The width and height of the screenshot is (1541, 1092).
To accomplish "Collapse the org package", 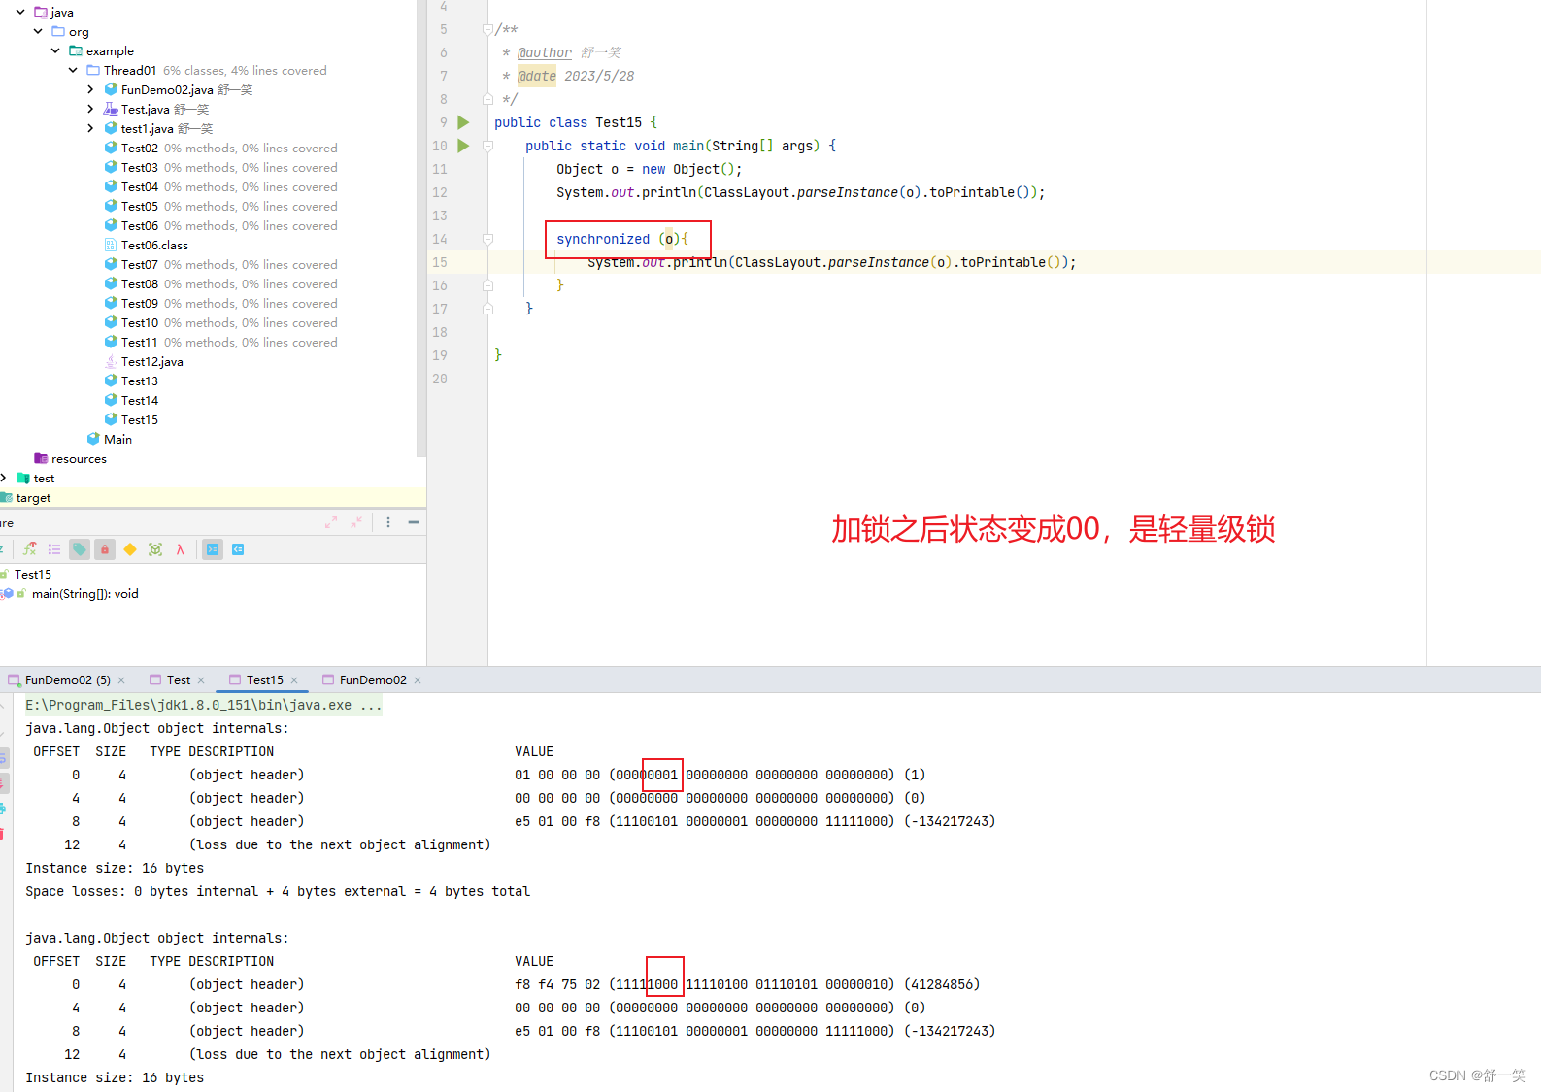I will click(x=38, y=31).
